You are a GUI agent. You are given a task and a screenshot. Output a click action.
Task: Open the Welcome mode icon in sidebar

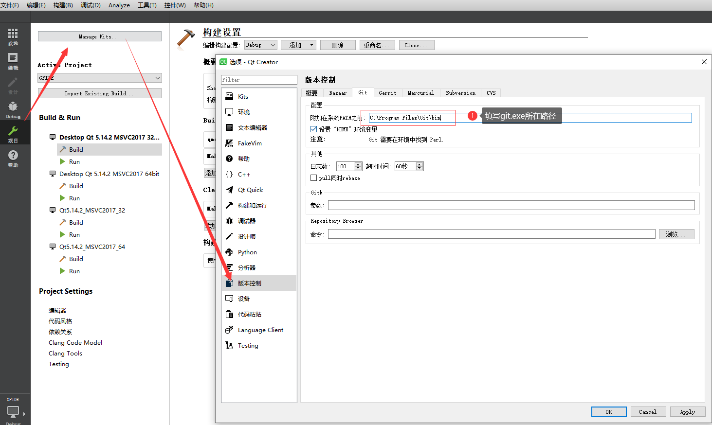(x=13, y=36)
